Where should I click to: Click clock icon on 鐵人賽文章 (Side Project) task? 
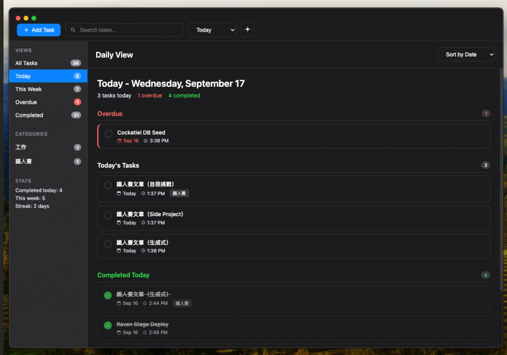(x=143, y=223)
